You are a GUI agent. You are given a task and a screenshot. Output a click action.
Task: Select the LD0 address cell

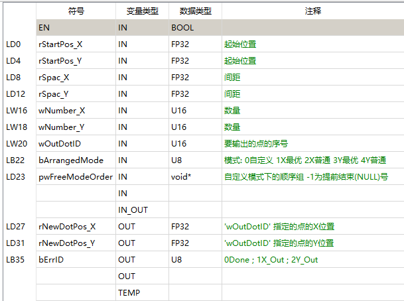tap(20, 44)
